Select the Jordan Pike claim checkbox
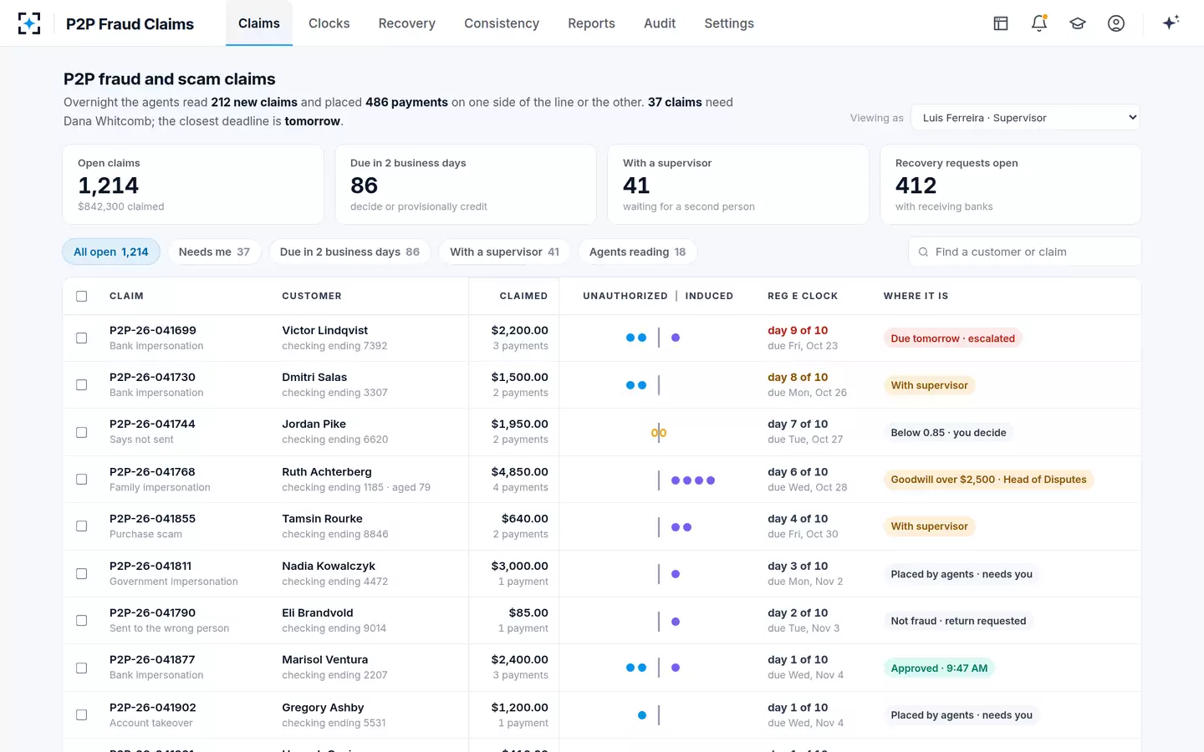The image size is (1204, 752). click(82, 432)
